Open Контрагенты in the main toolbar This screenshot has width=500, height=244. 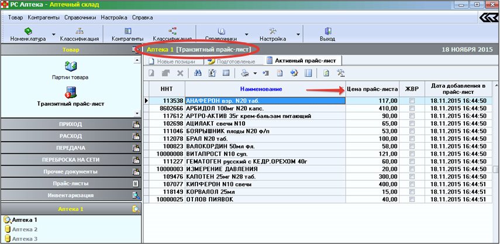point(127,35)
